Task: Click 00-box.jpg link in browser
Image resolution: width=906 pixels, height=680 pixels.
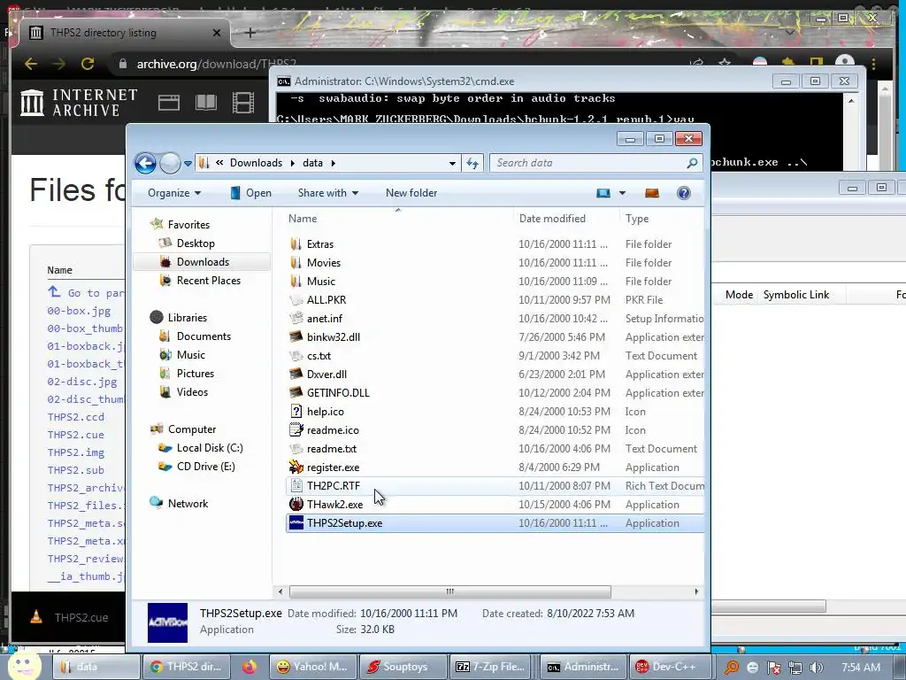Action: click(x=79, y=311)
